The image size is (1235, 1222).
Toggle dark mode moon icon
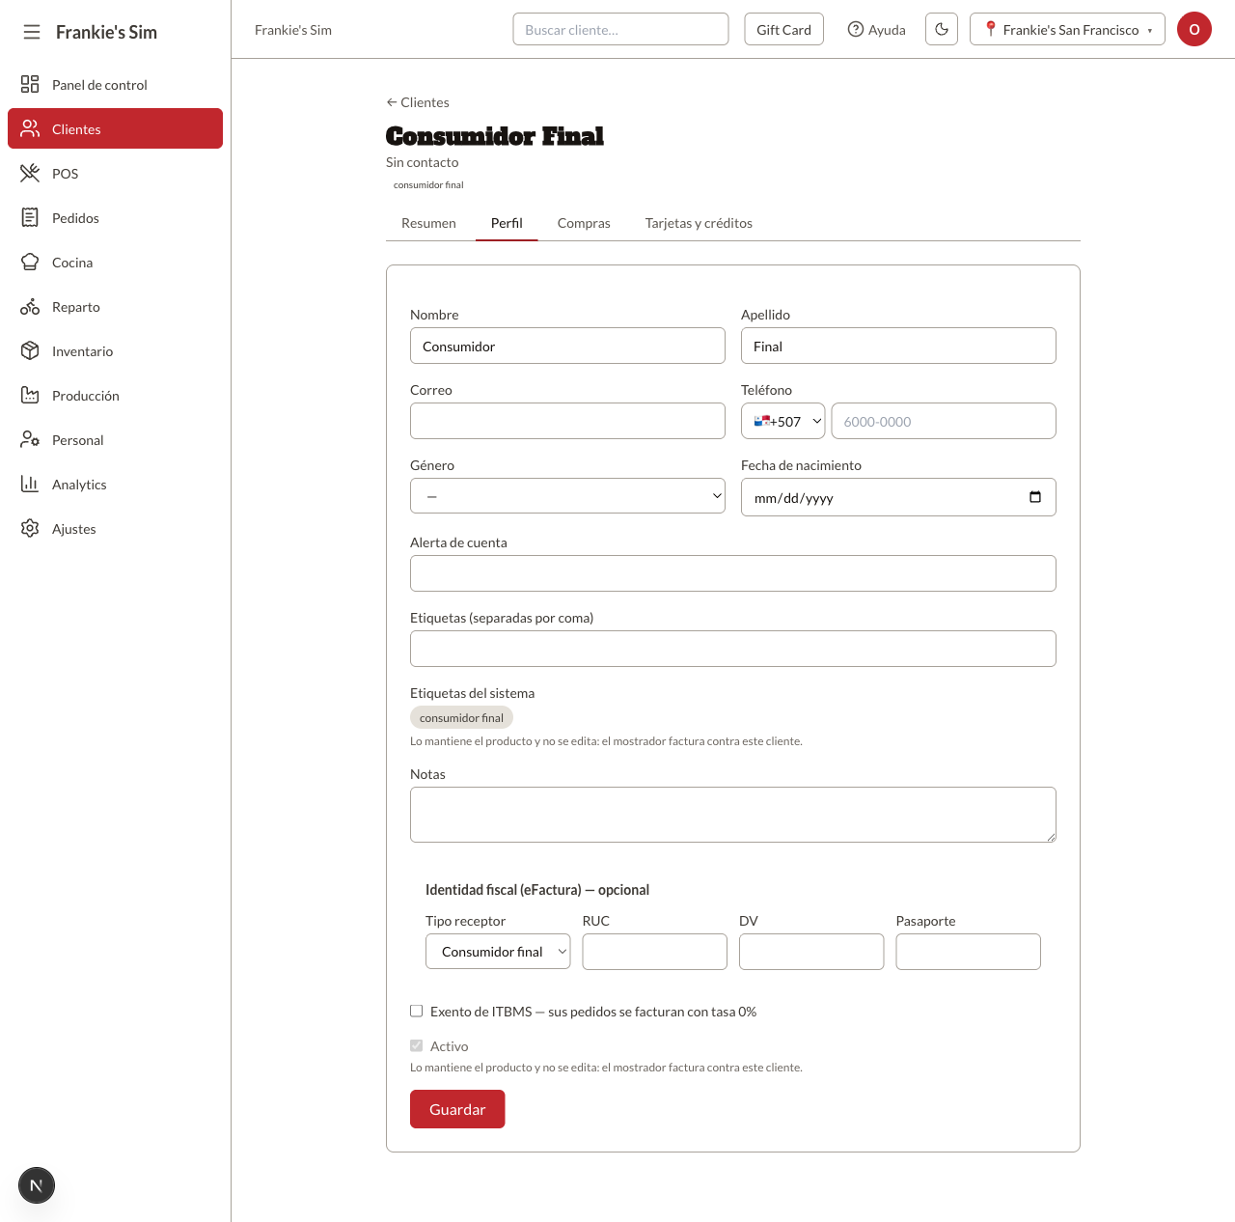(x=942, y=29)
